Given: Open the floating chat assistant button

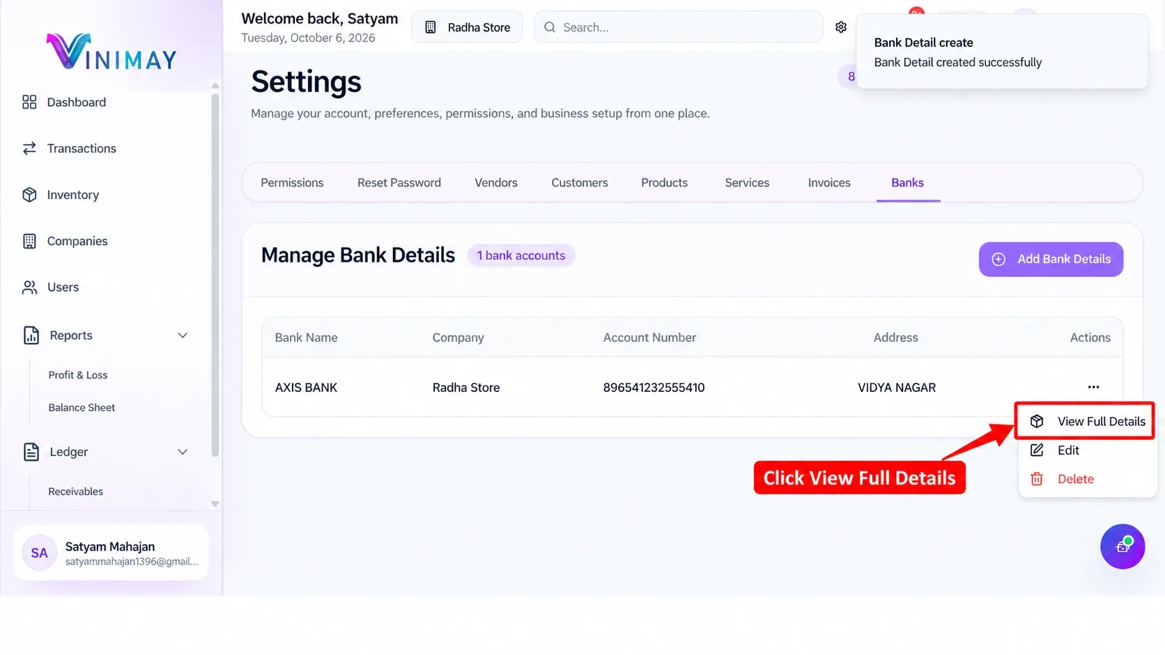Looking at the screenshot, I should 1122,546.
